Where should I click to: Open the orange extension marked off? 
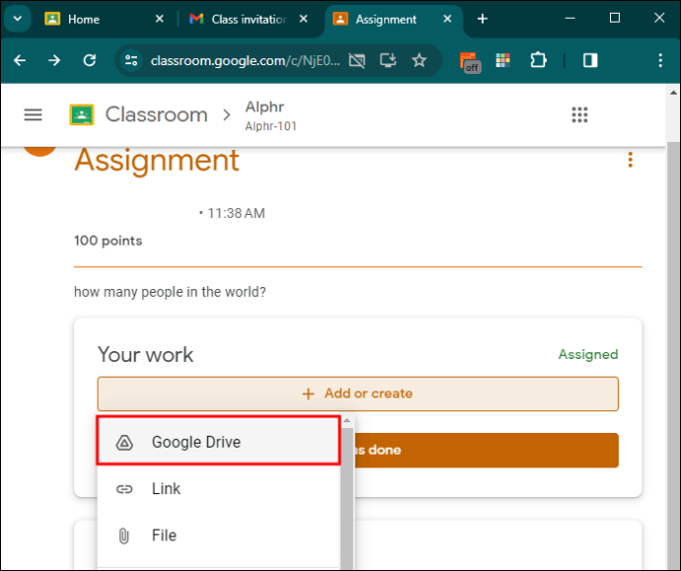470,61
